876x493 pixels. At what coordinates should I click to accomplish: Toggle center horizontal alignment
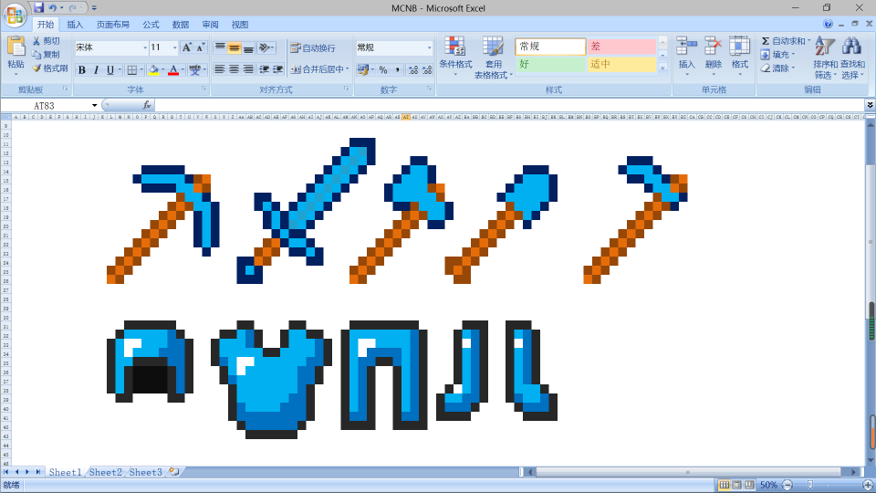pyautogui.click(x=235, y=69)
